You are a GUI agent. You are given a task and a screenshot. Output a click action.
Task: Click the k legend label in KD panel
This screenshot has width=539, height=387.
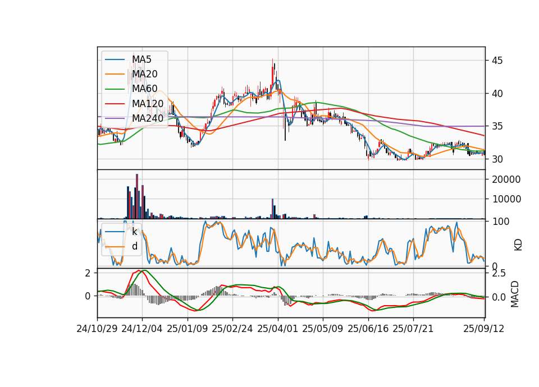point(134,232)
